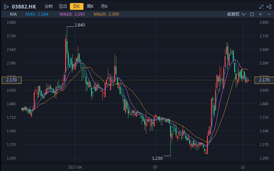Screen dimensions: 274x171
Task: Click the MA indicator label
Action: click(x=13, y=14)
